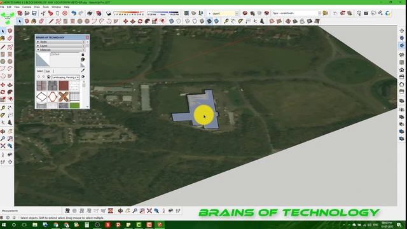Select the Eraser tool in left toolbar
407x229 pixels.
(10, 38)
